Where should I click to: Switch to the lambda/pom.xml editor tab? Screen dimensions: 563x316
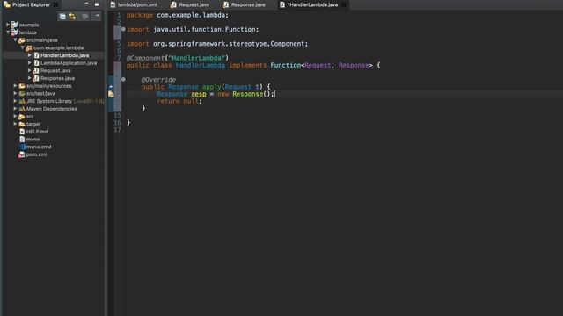click(134, 4)
